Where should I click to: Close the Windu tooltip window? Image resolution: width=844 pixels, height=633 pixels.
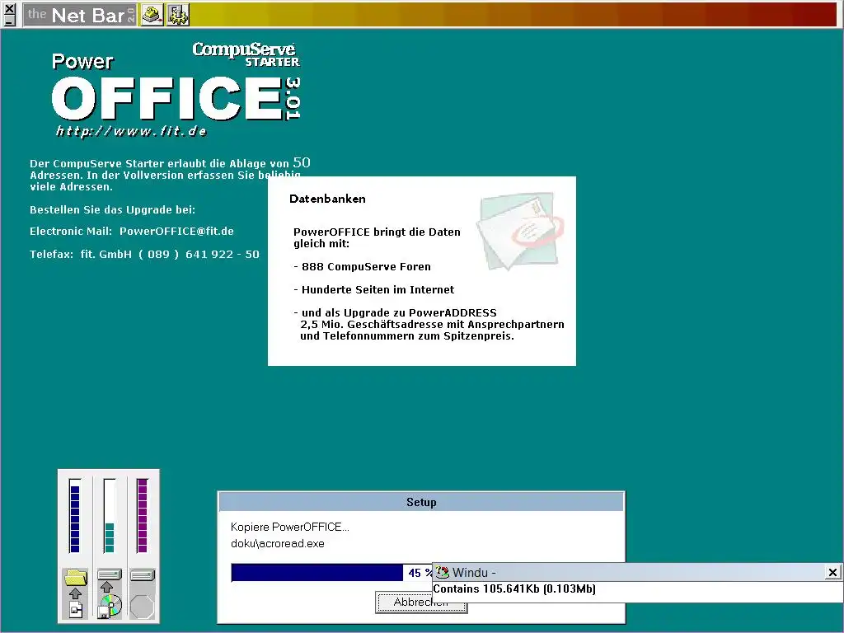coord(832,572)
